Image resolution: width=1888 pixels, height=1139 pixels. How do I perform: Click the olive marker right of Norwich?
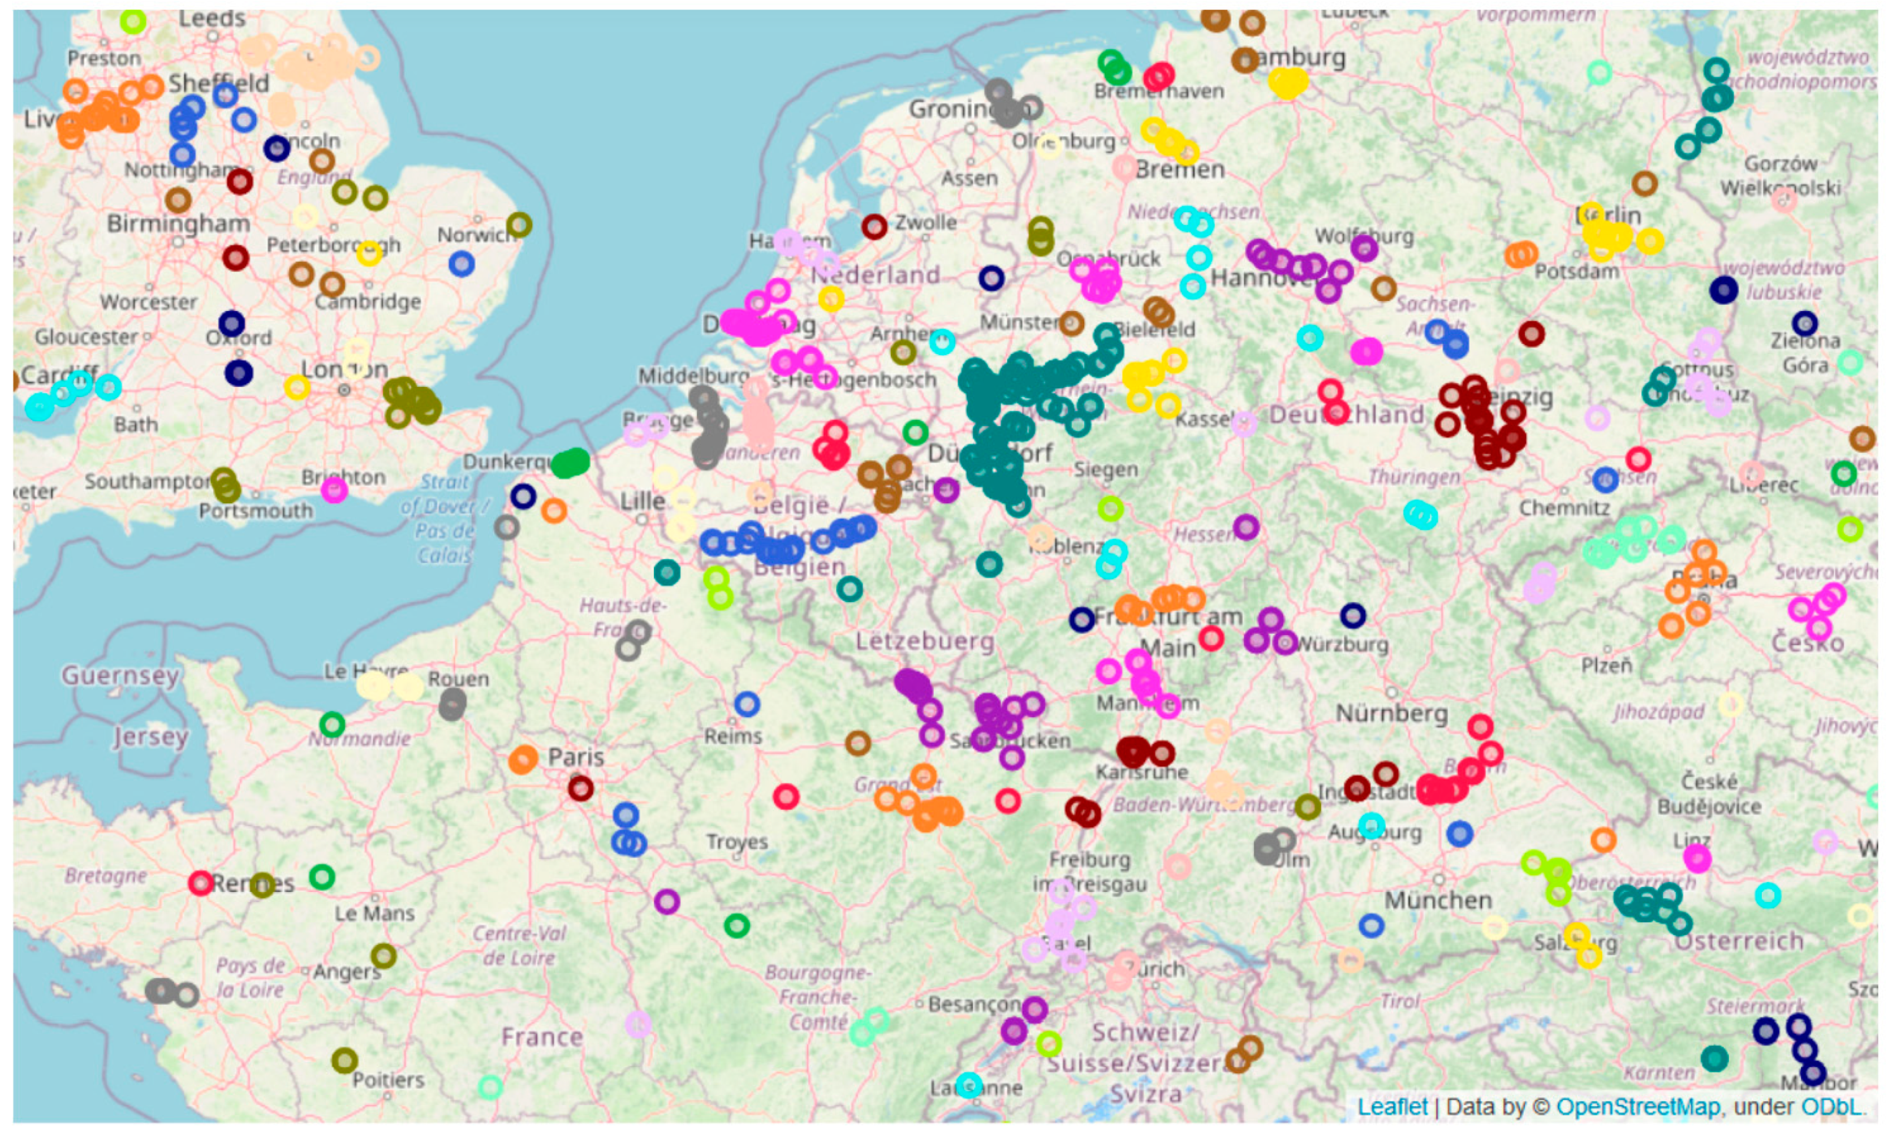(x=519, y=225)
